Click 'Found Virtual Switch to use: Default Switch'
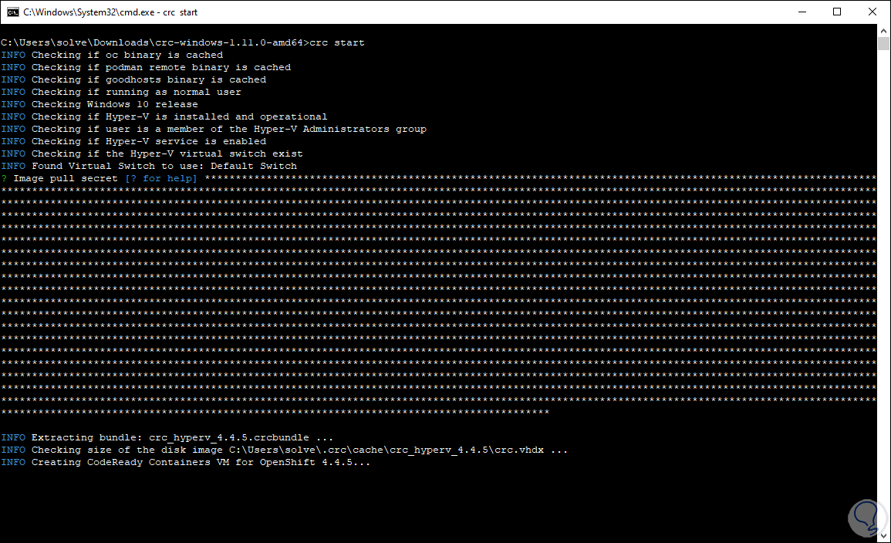 tap(149, 167)
